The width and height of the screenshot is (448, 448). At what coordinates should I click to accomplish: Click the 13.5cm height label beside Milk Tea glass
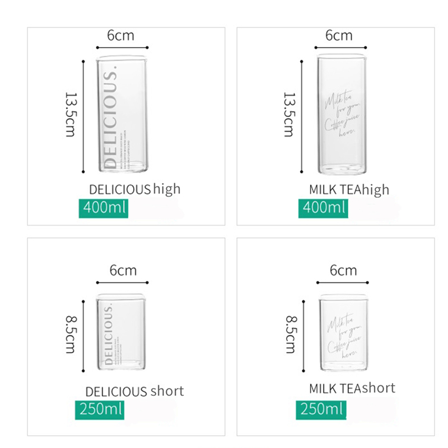pos(289,115)
